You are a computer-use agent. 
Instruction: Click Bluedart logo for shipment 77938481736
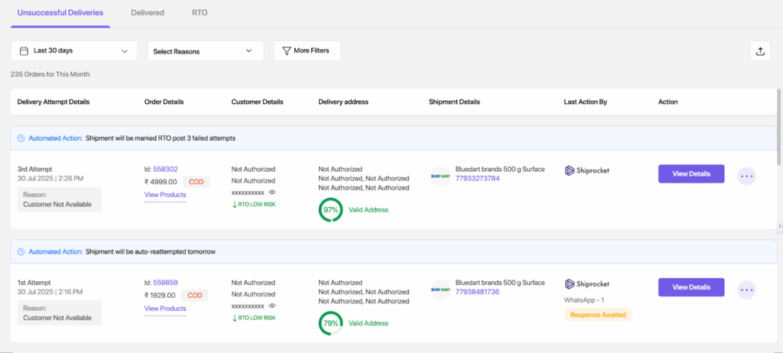440,290
